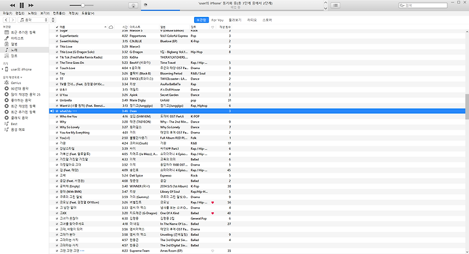Go back with the left arrow button

6,20
